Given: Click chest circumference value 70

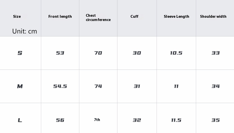Looking at the screenshot, I should click(x=98, y=53).
